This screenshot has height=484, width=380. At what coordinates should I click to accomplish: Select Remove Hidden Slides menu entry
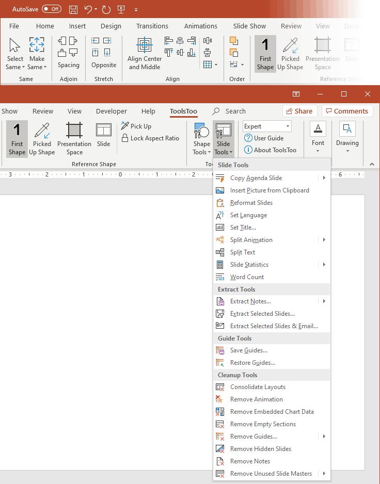pyautogui.click(x=260, y=449)
